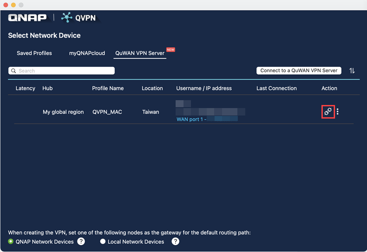The height and width of the screenshot is (252, 367).
Task: Click the sort order arrows icon
Action: tap(352, 70)
